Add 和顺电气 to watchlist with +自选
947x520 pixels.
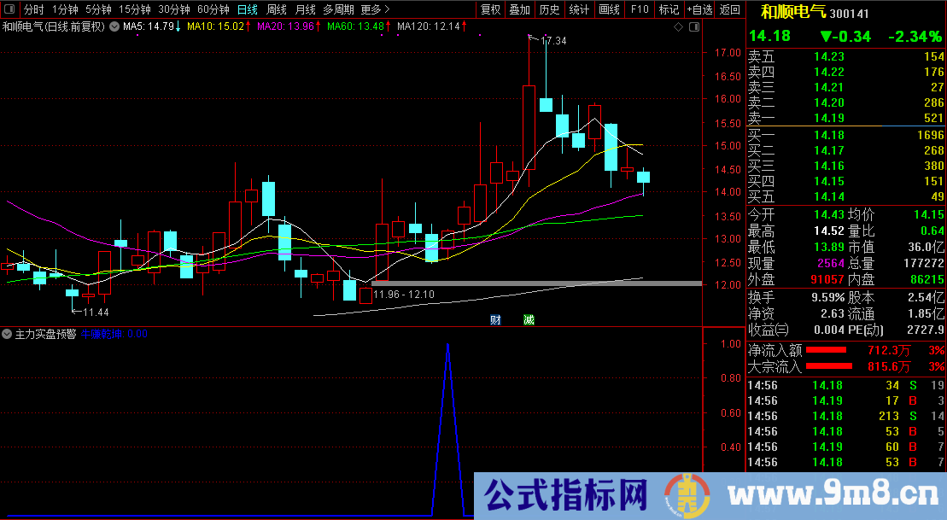699,9
